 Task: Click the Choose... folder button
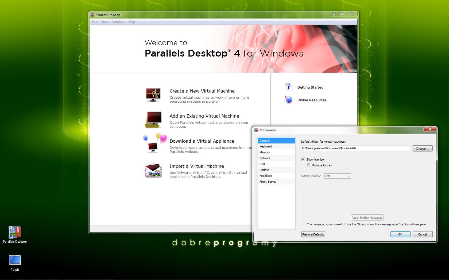[x=422, y=149]
